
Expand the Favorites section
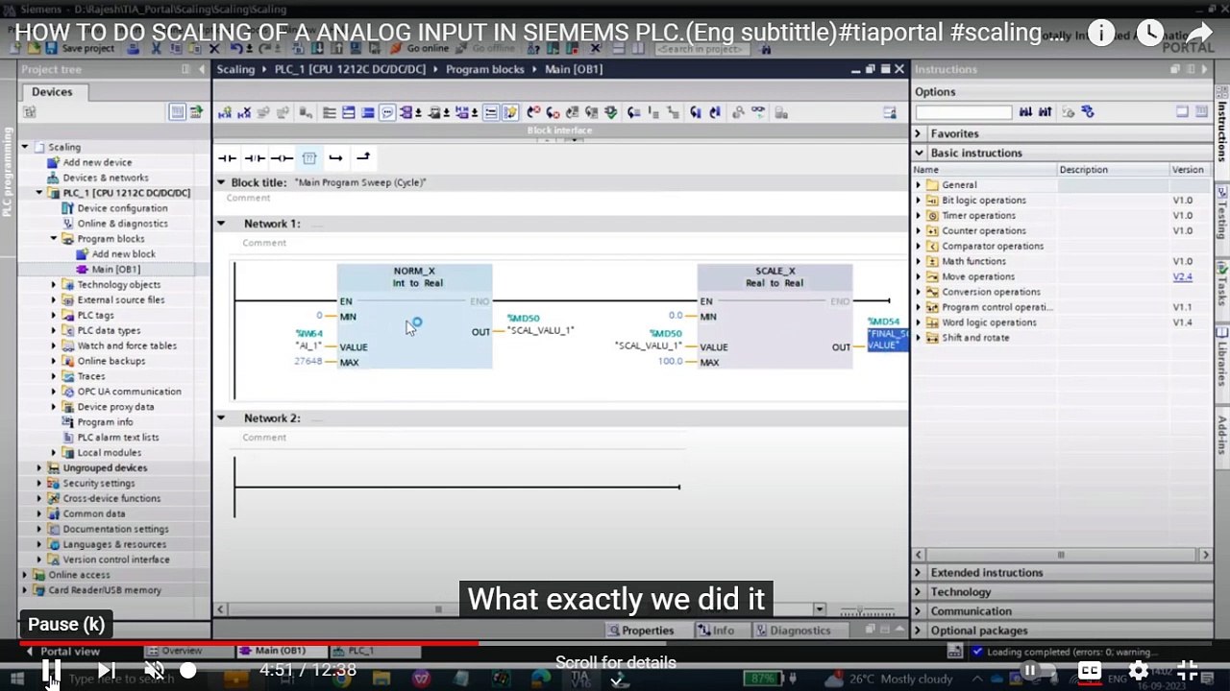pos(919,133)
